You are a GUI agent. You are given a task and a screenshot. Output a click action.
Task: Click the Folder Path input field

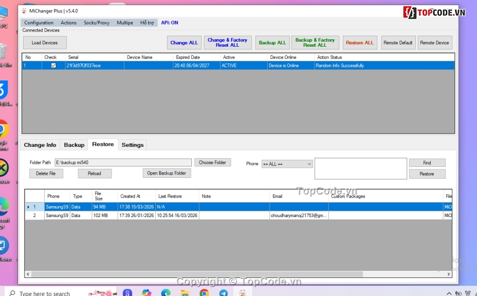123,162
